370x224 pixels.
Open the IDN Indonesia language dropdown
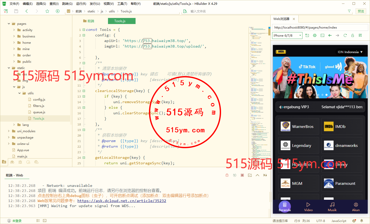click(x=350, y=52)
